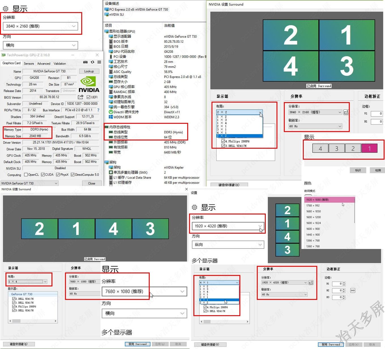Open the GPU-Z NVIDIA GeForce GT 730 selector dropdown
Image resolution: width=385 pixels, height=349 pixels.
[x=29, y=183]
